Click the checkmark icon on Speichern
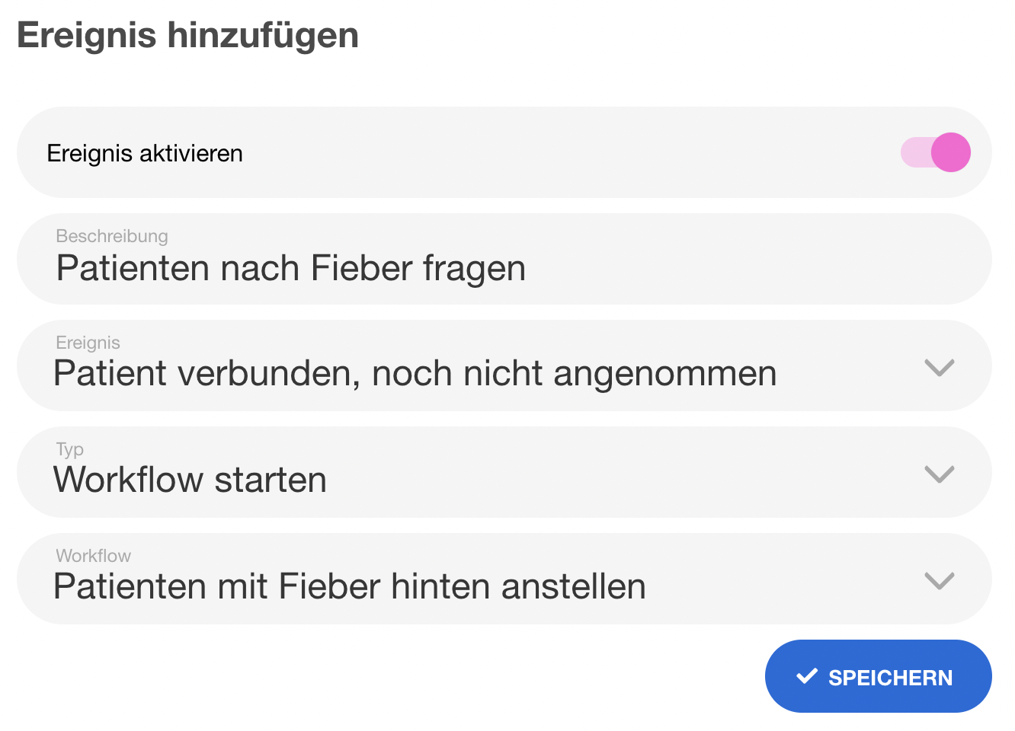 [x=807, y=676]
